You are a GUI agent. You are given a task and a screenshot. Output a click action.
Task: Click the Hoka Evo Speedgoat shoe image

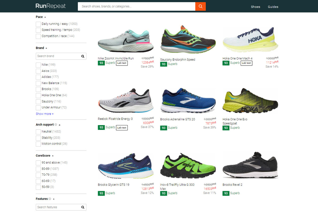(x=250, y=101)
